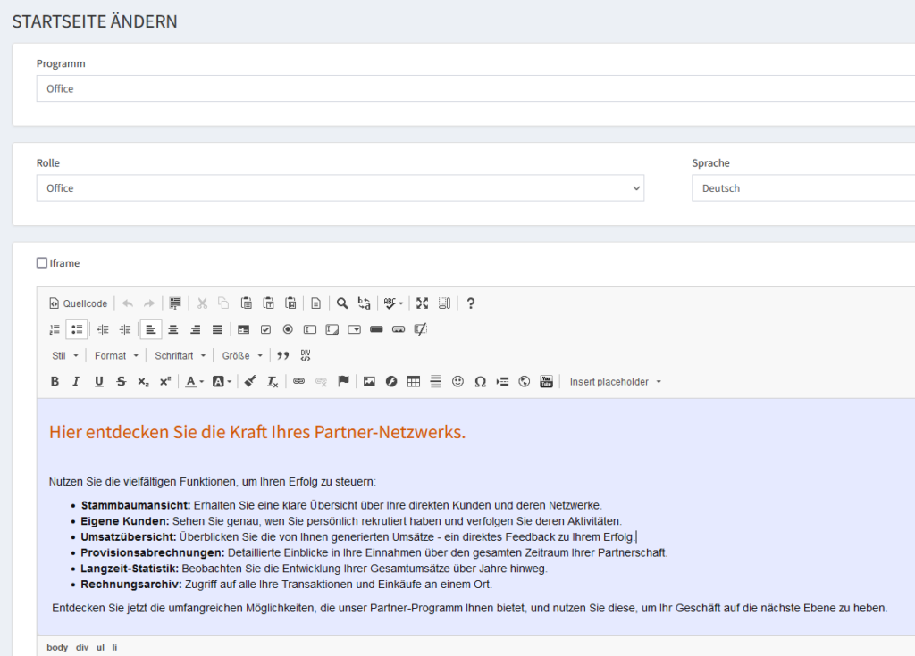
Task: Click the Programm input field
Action: (474, 88)
